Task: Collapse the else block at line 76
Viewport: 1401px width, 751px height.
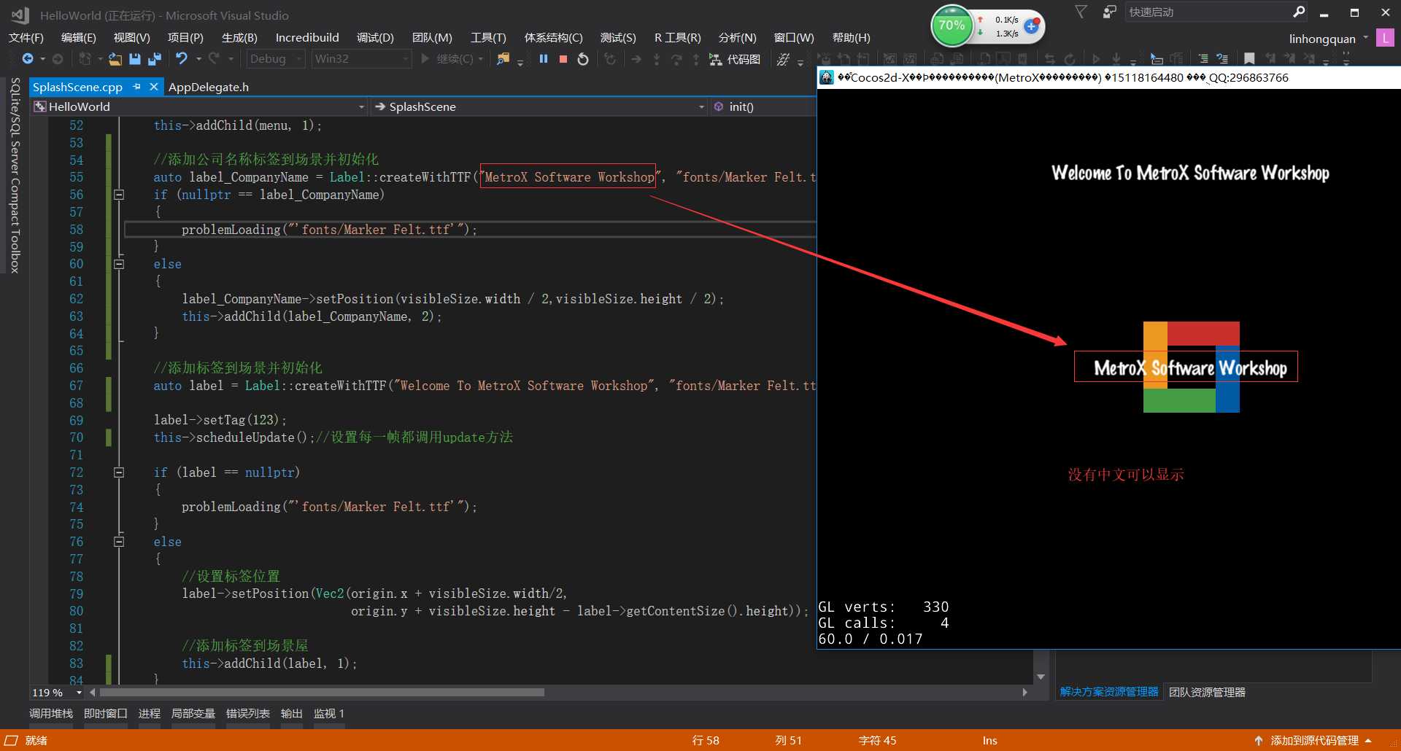Action: [119, 542]
